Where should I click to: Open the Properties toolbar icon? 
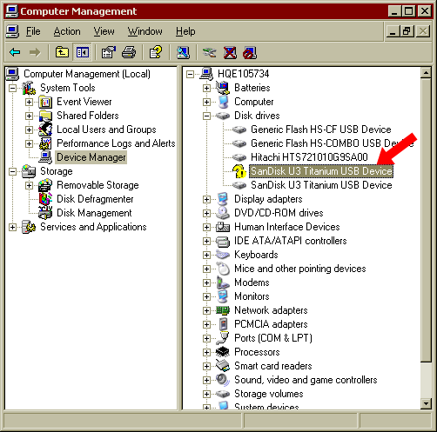tap(108, 52)
